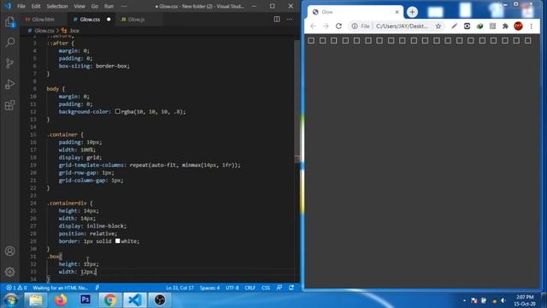
Task: Go forward in Chrome browser
Action: click(326, 27)
